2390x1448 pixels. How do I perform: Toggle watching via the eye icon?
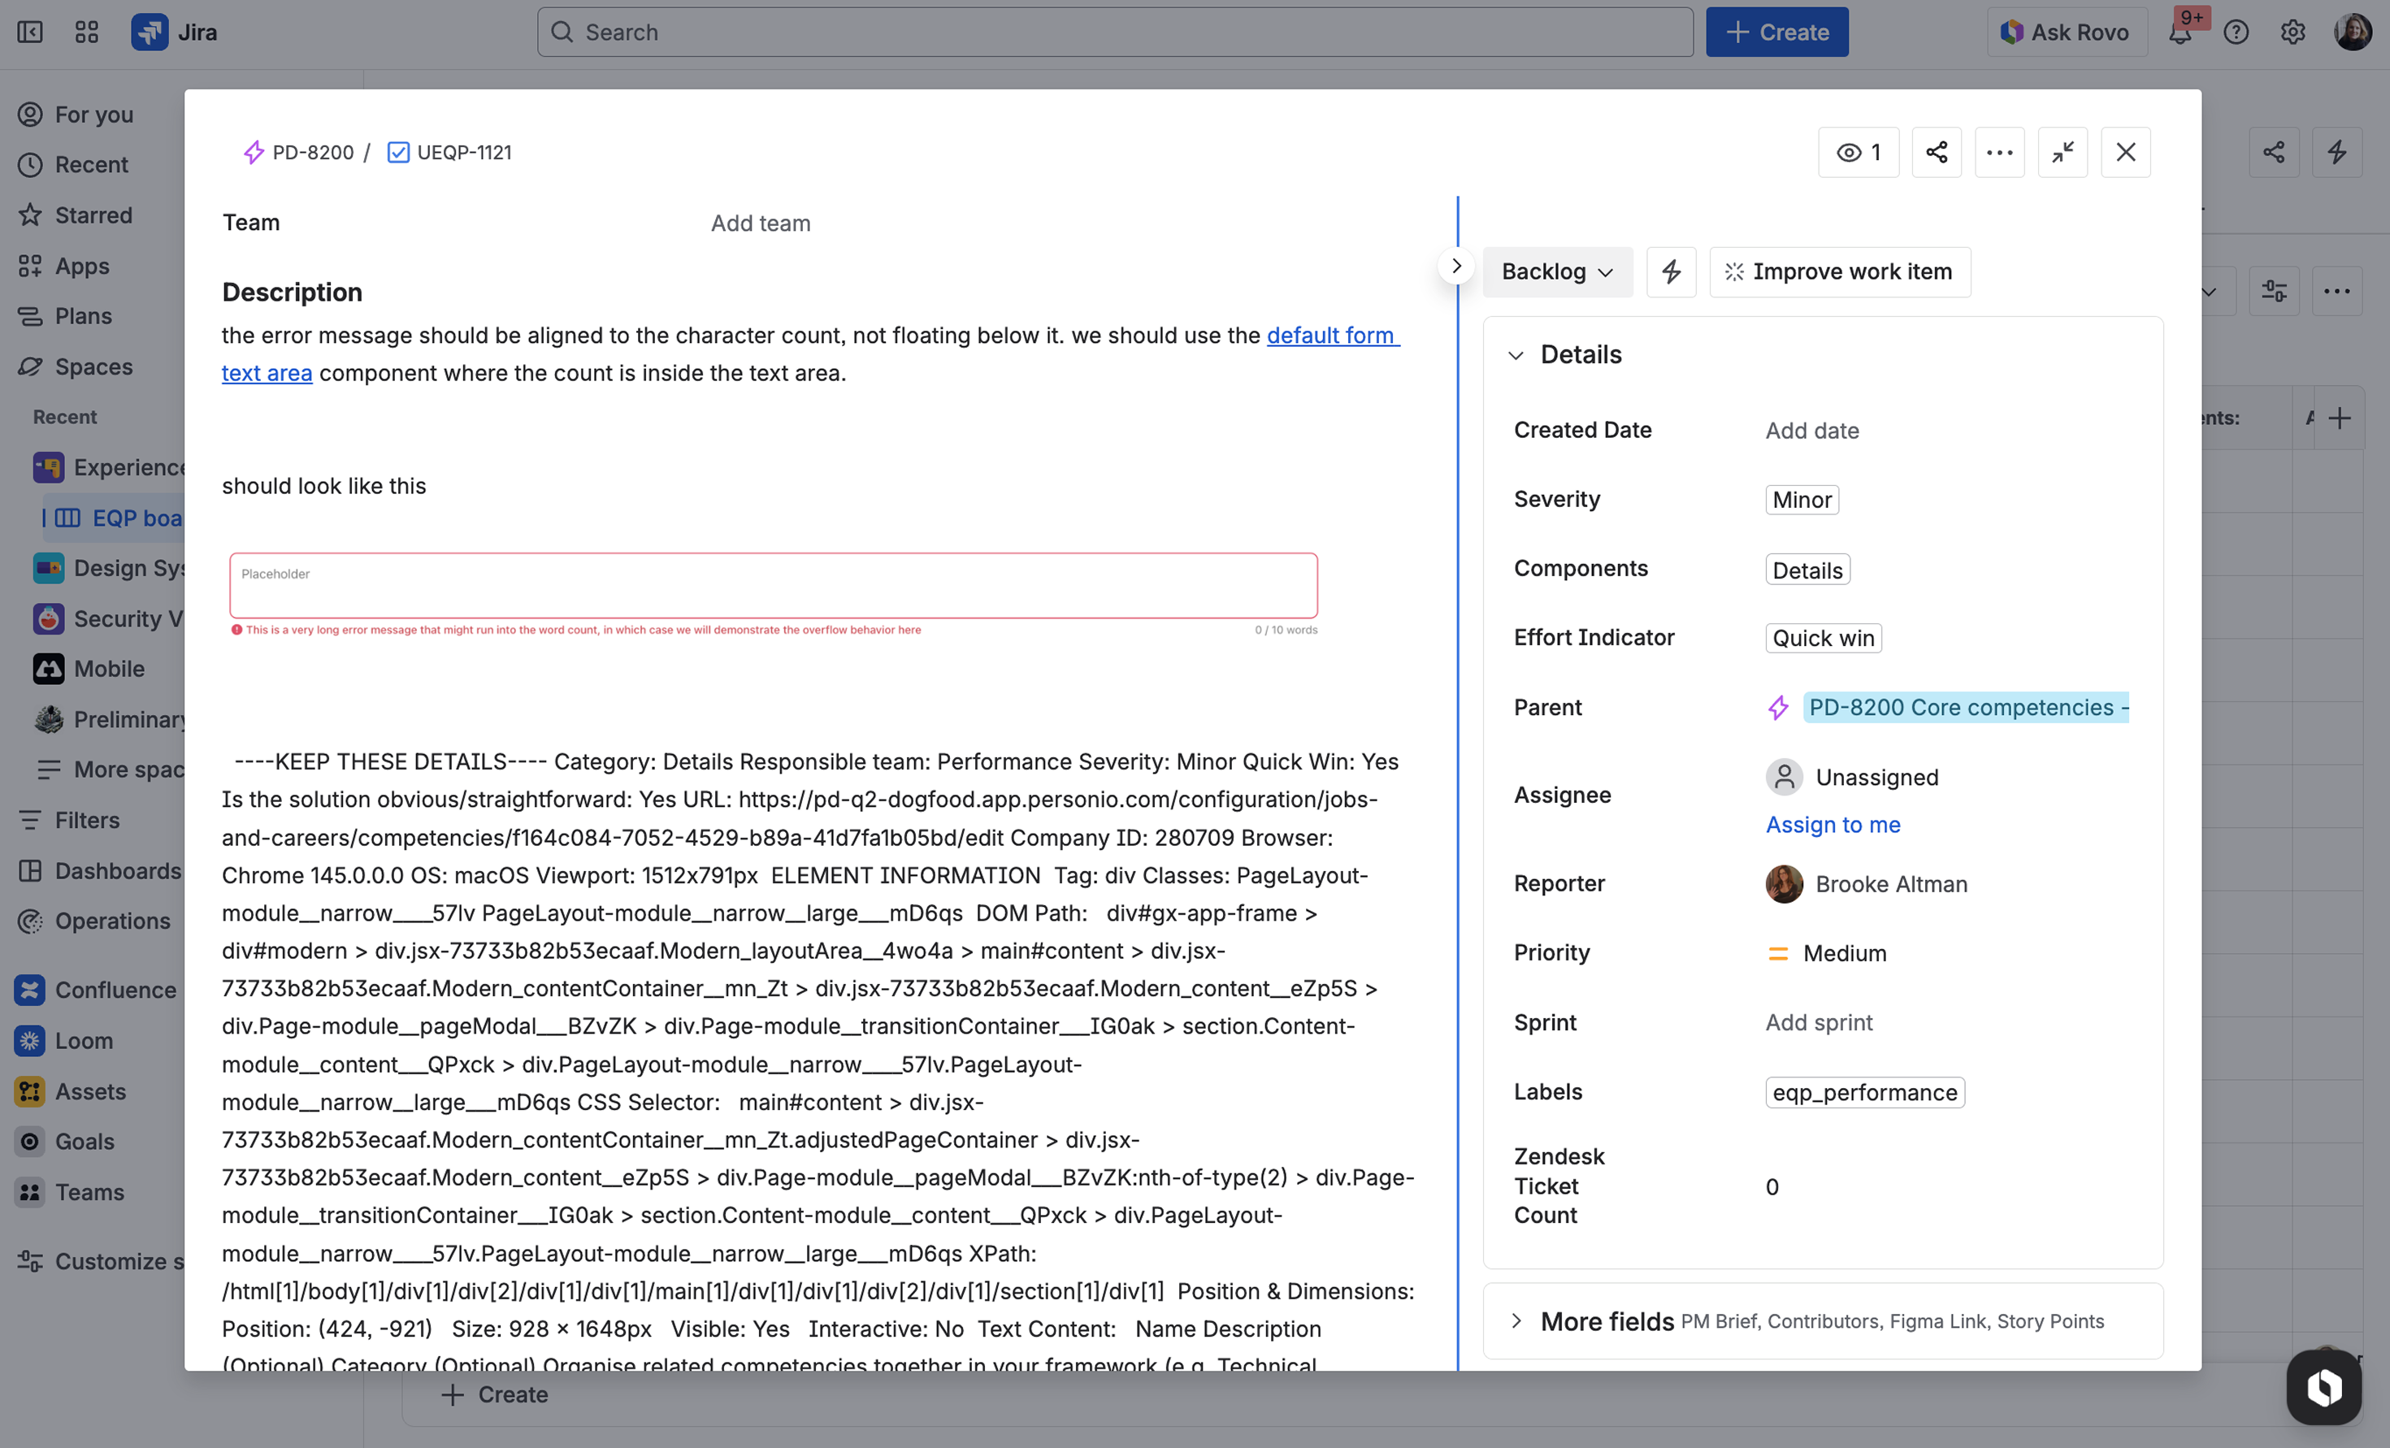tap(1858, 151)
